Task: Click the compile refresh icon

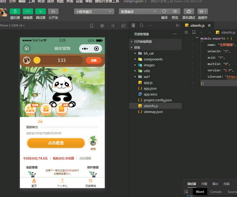Action: [x=164, y=12]
